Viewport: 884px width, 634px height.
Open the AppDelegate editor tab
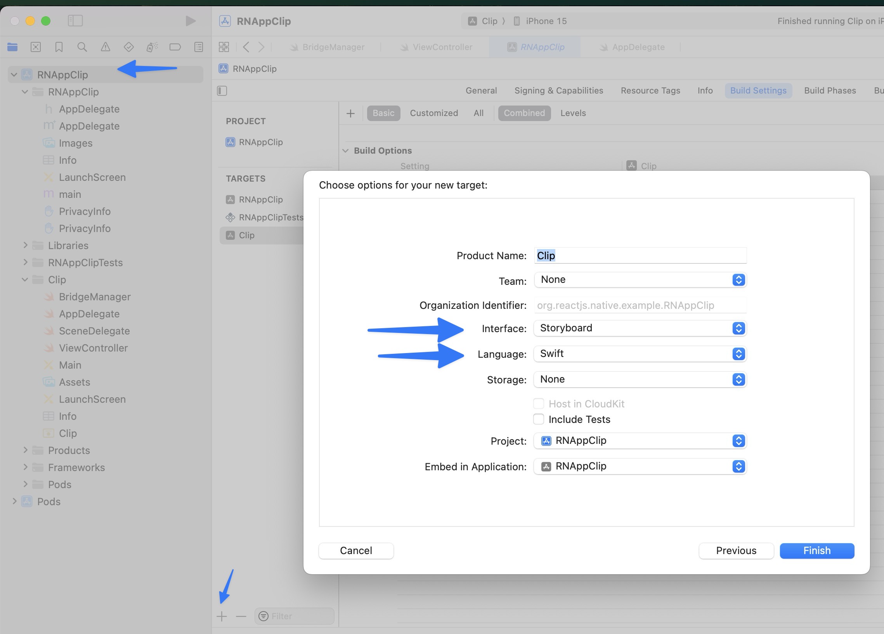coord(632,47)
